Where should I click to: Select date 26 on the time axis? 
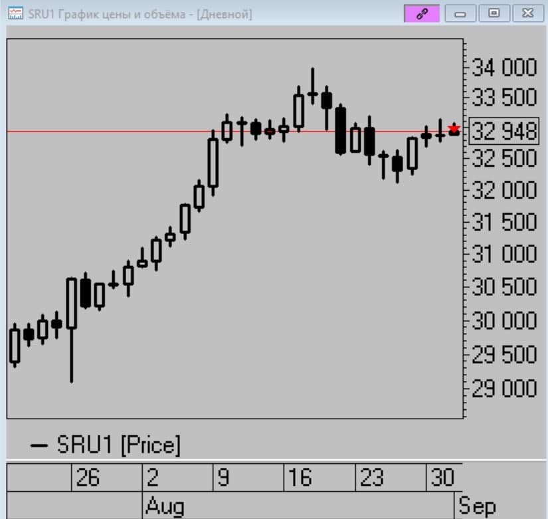88,477
